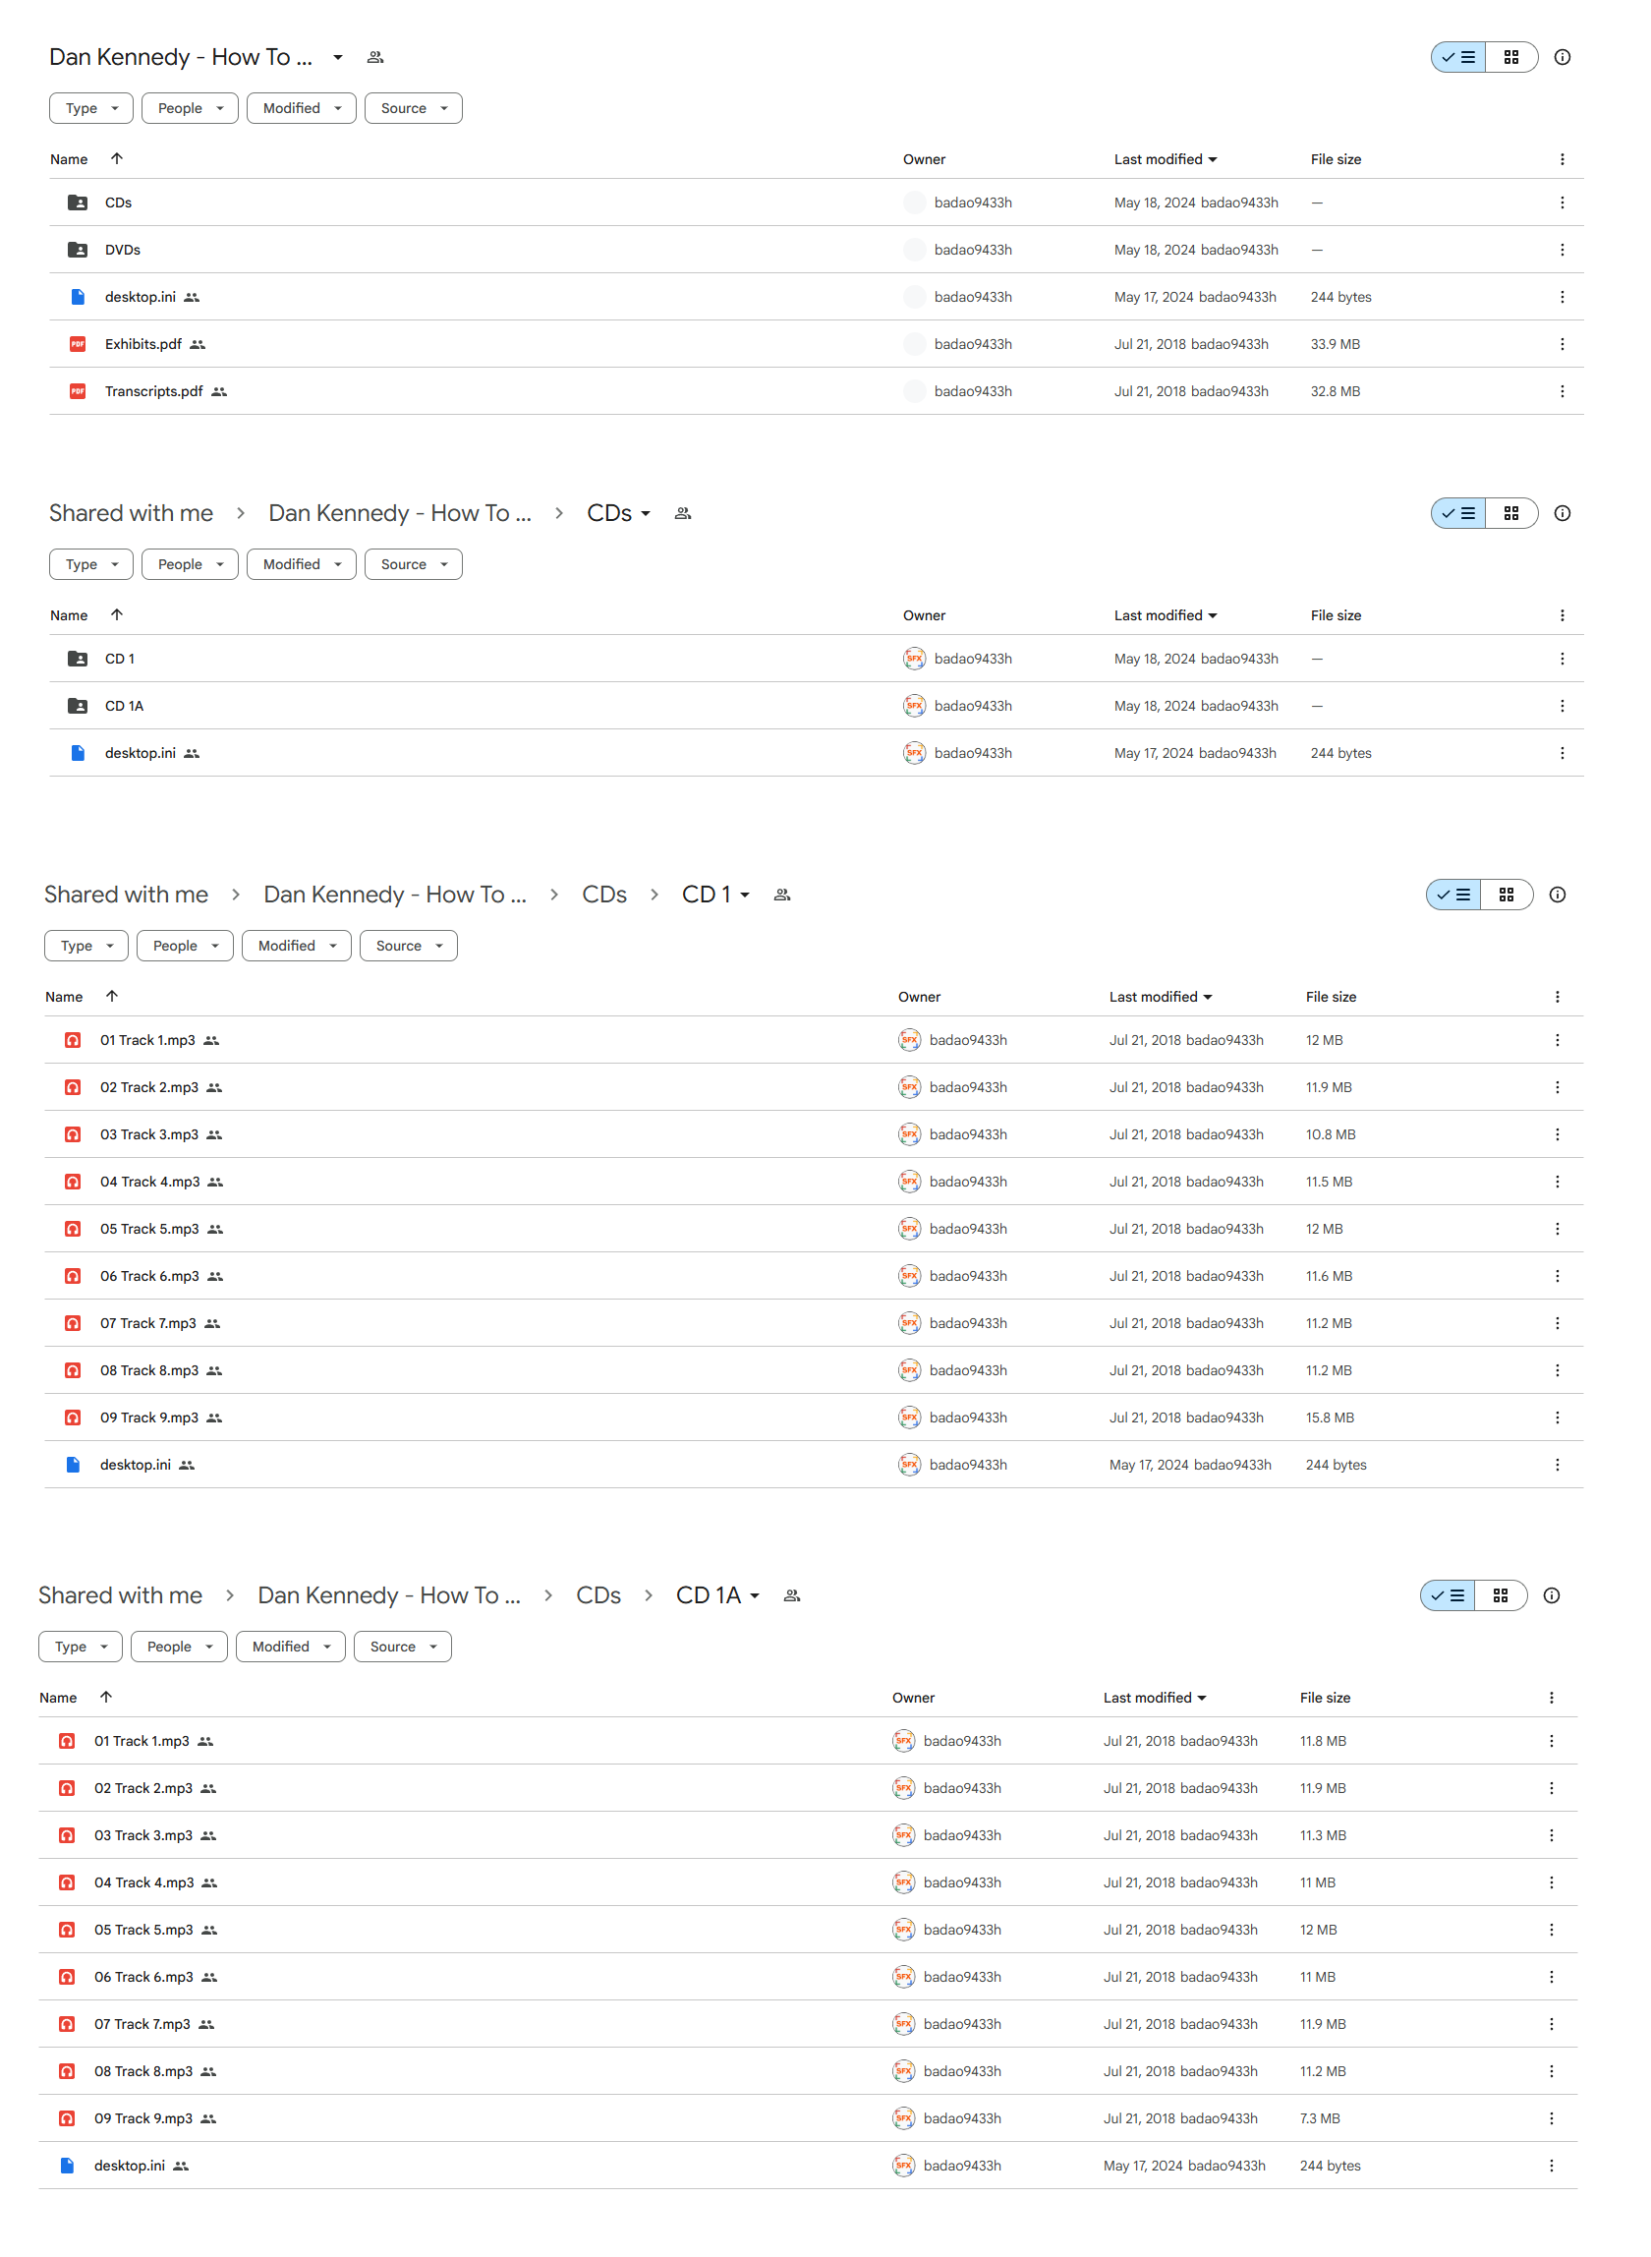
Task: Click shared people icon next to top folder title
Action: 374,57
